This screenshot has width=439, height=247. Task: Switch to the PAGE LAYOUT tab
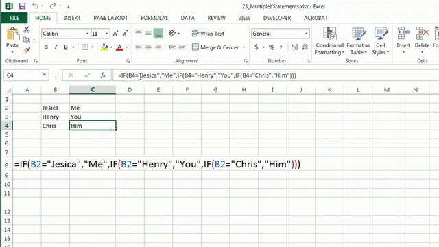[110, 18]
